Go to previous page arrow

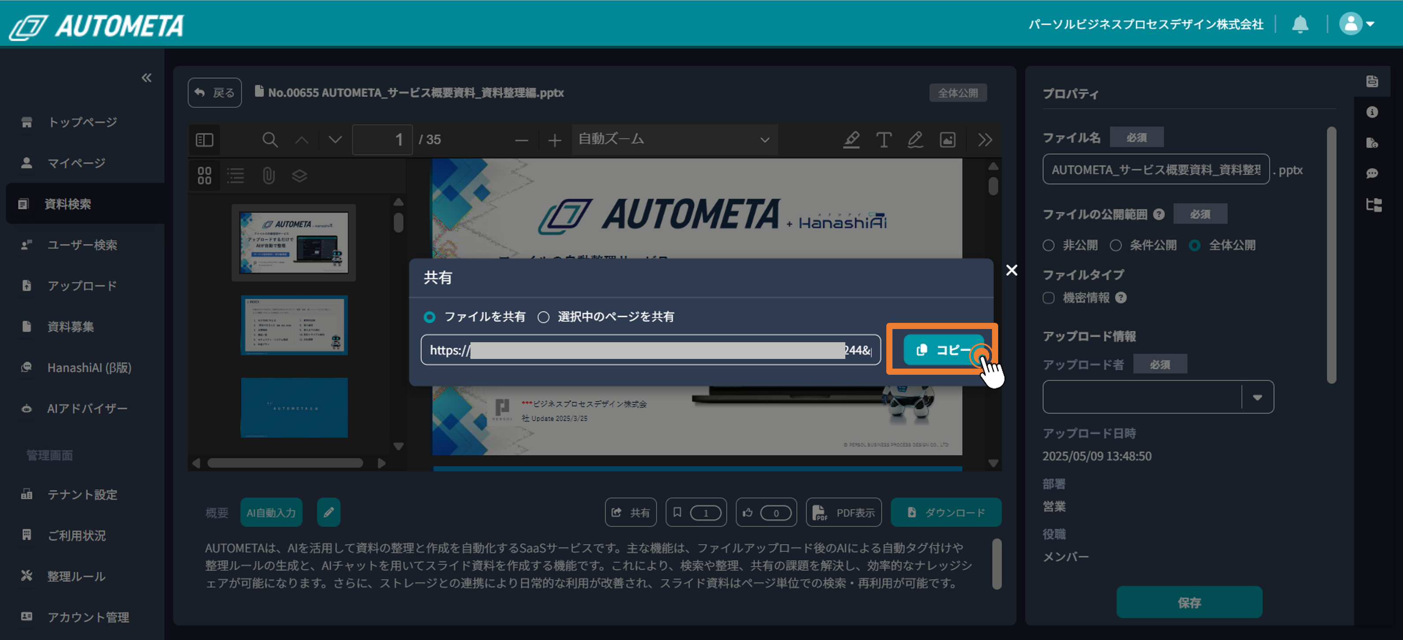[x=301, y=140]
